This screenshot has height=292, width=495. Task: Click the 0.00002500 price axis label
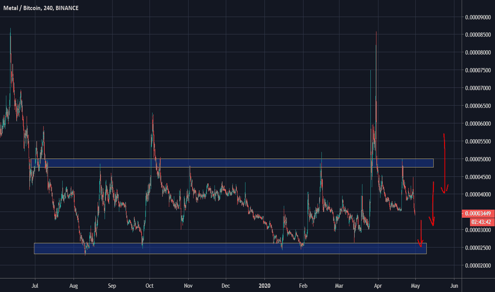(x=477, y=248)
